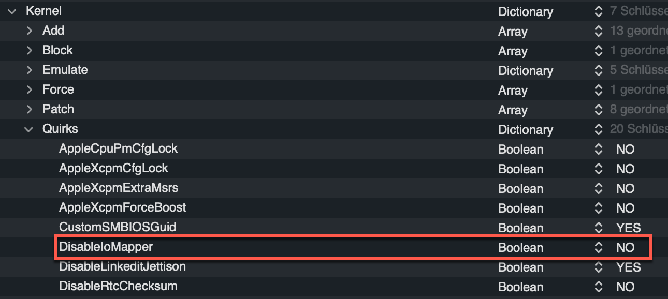Expand the Emulate dictionary entry

point(30,70)
